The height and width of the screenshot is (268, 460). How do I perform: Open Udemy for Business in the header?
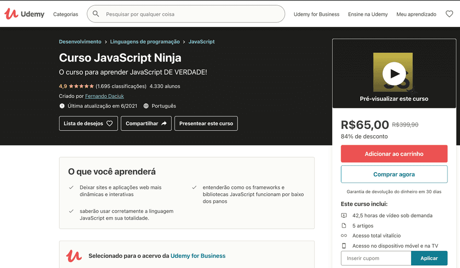pos(317,14)
